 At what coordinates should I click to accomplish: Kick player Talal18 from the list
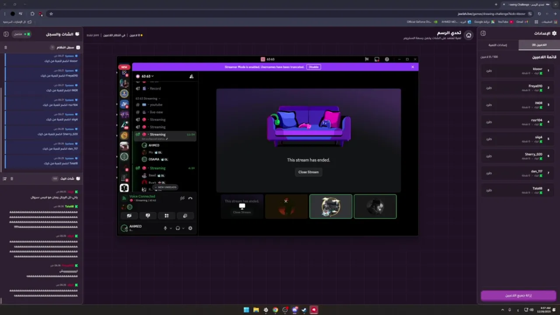(x=489, y=190)
